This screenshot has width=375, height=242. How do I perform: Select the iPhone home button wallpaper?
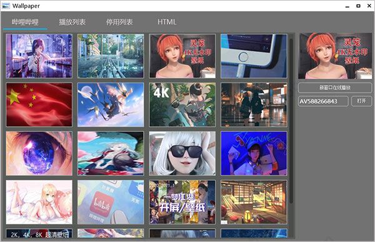[254, 56]
